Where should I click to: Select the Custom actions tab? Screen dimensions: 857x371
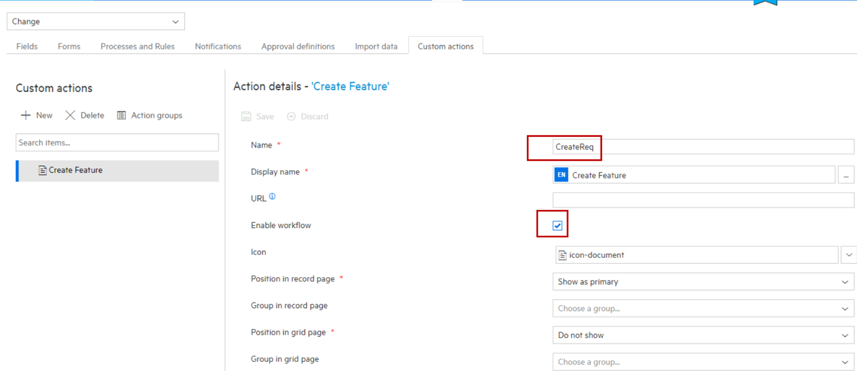(446, 46)
